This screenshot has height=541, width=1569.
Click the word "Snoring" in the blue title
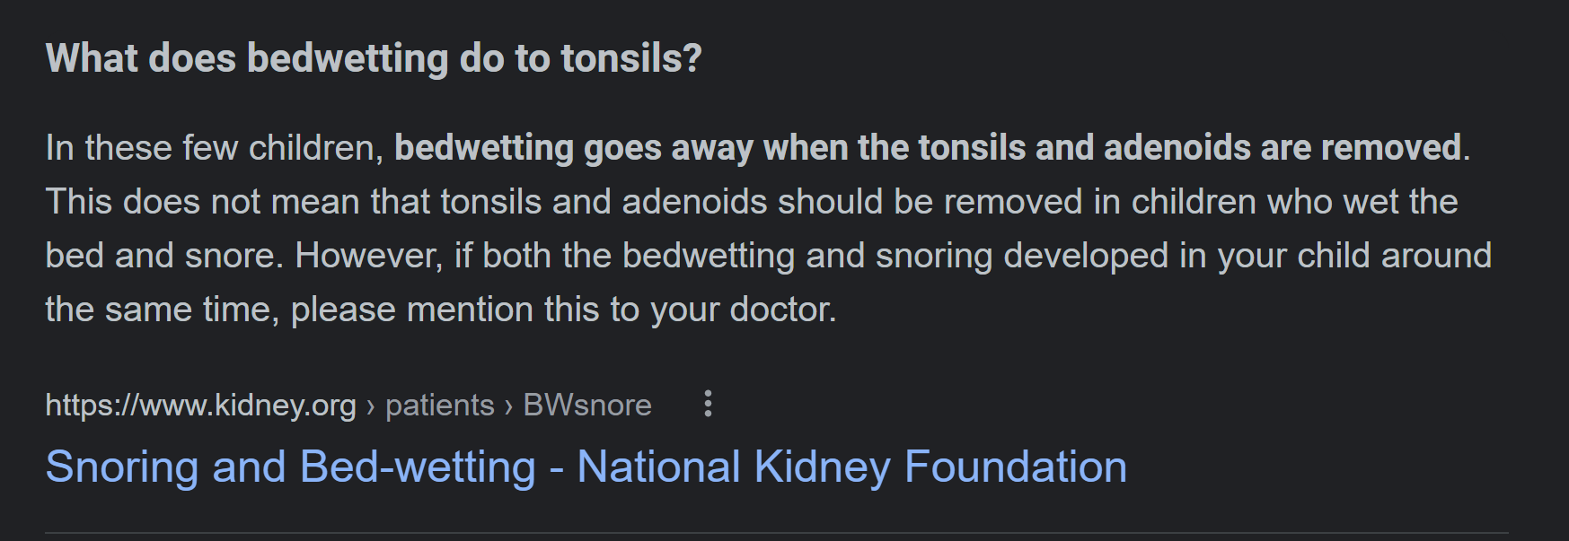(x=121, y=467)
